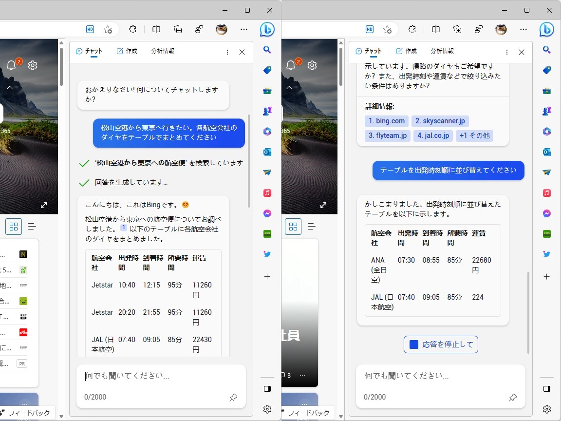Toggle the compact list layout view
561x421 pixels.
click(x=32, y=226)
